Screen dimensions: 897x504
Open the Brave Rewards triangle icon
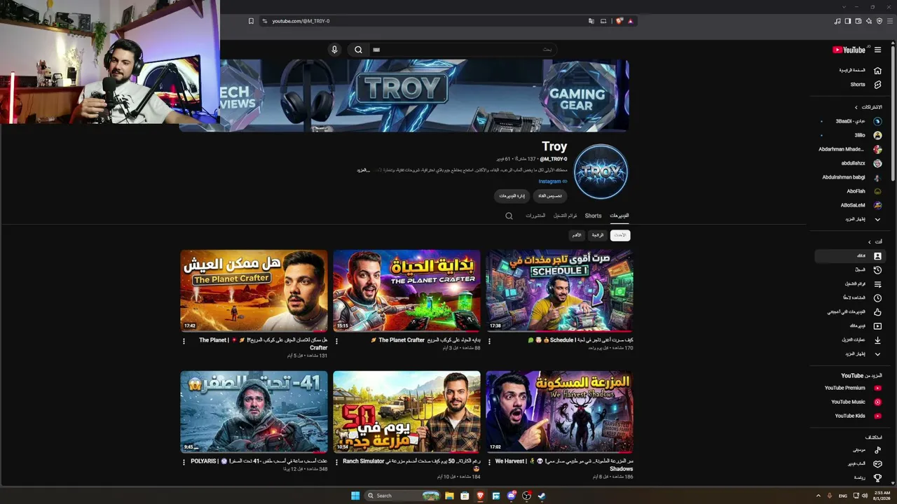click(x=631, y=21)
